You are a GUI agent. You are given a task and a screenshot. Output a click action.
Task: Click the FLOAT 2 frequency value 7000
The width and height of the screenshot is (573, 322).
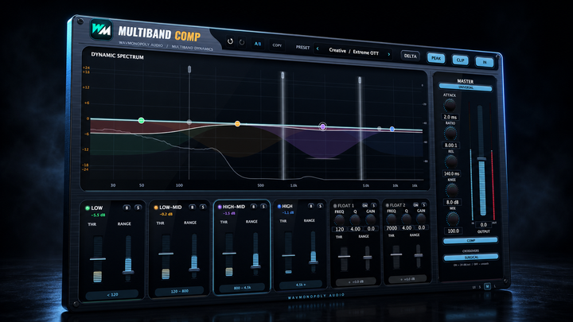392,228
